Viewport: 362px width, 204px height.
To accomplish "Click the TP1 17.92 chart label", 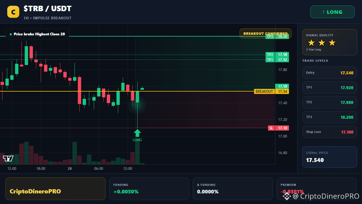I will click(x=277, y=60).
